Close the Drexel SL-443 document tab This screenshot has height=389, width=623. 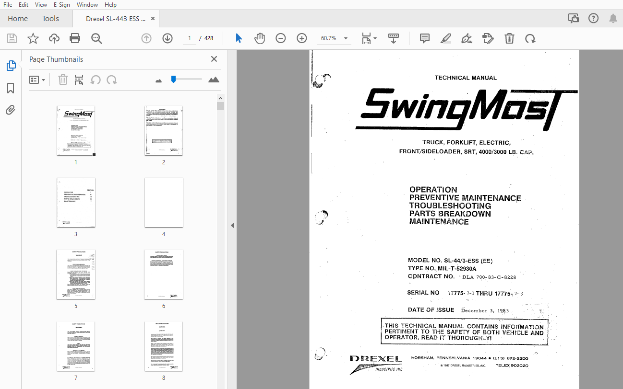(x=153, y=19)
